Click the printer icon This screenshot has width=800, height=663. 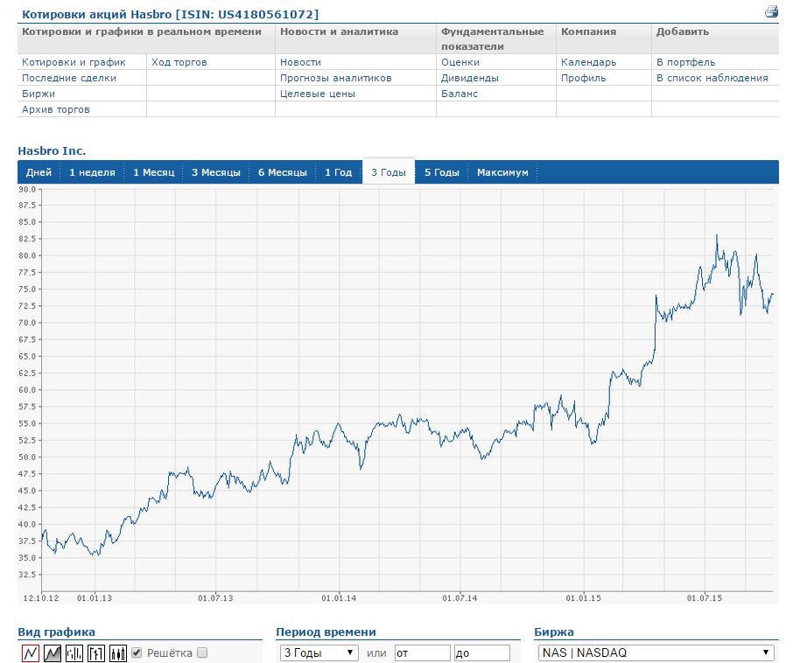(x=771, y=11)
